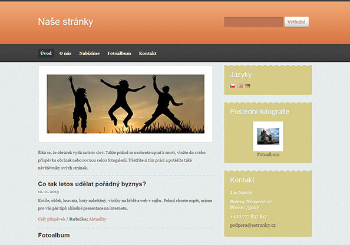Select the Kontakt menu item
The width and height of the screenshot is (350, 245).
[x=147, y=53]
